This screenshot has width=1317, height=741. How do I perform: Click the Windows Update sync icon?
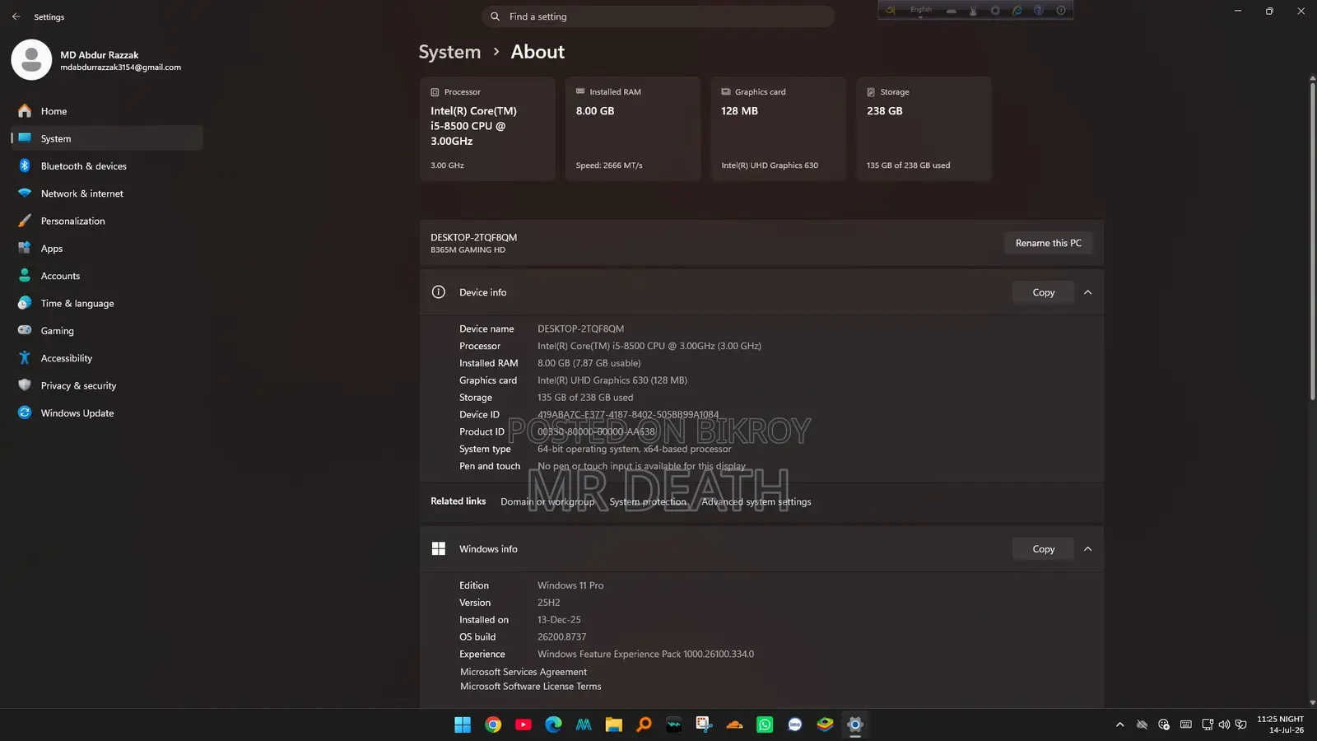[25, 412]
